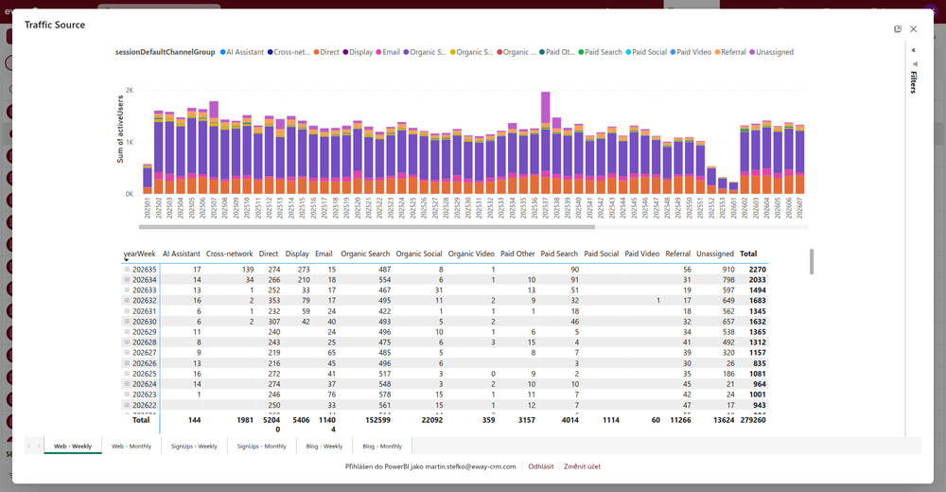946x492 pixels.
Task: Expand row 202630 in the table
Action: pyautogui.click(x=127, y=321)
